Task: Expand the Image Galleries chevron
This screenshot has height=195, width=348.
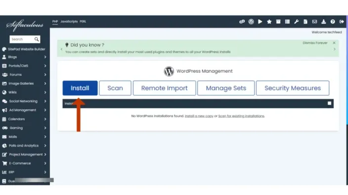Action: 45,84
